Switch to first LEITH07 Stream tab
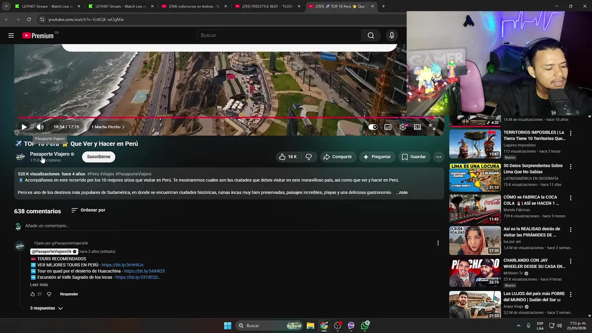Viewport: 592px width, 333px height. pos(47,6)
